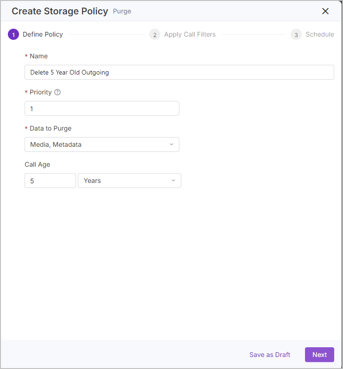Viewport: 343px width, 369px height.
Task: Open the Data to Purge dropdown
Action: [x=102, y=144]
